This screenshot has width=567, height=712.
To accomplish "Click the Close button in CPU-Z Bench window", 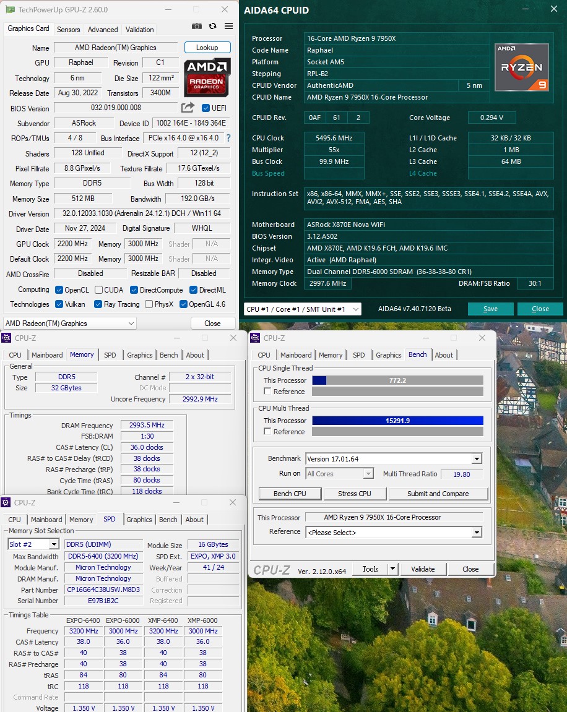I will tap(470, 569).
